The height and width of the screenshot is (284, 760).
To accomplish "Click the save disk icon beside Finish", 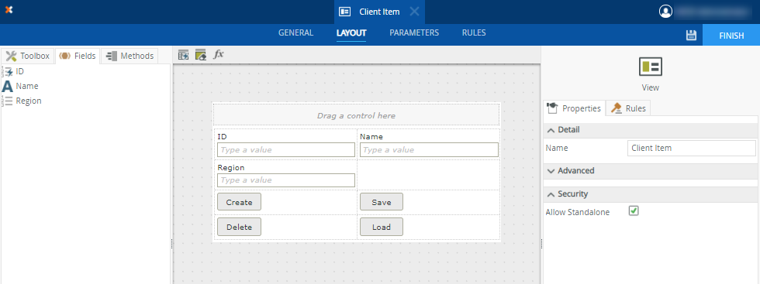I will tap(691, 35).
